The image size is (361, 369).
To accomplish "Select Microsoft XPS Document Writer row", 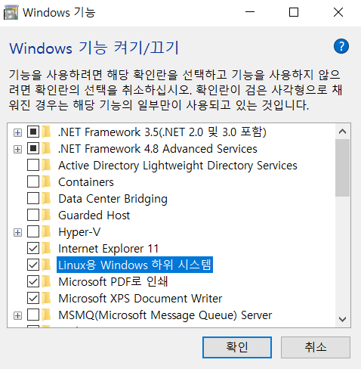I will [140, 299].
